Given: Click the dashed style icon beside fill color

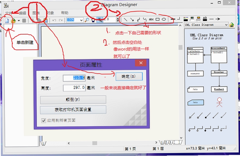Looking at the screenshot, I should [x=198, y=19].
